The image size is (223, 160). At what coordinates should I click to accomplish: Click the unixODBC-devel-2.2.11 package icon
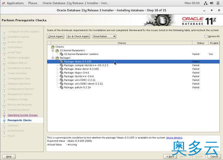[62, 84]
